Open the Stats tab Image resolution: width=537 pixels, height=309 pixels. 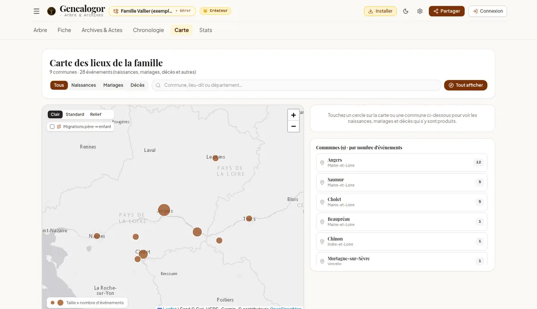coord(206,30)
